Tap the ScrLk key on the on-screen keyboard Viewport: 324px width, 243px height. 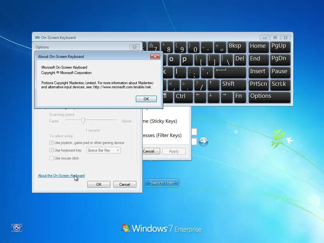point(280,85)
